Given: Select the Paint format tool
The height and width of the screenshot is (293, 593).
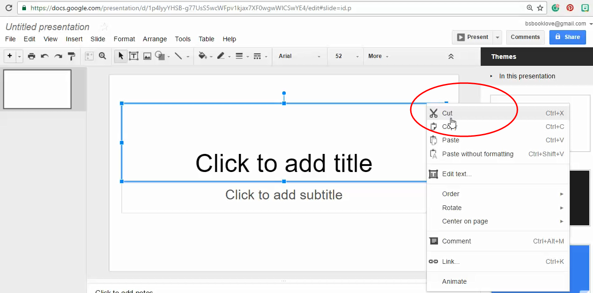Looking at the screenshot, I should [71, 56].
